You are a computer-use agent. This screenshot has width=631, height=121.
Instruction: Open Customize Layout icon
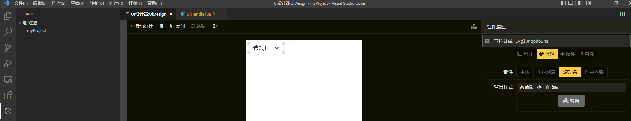[589, 3]
